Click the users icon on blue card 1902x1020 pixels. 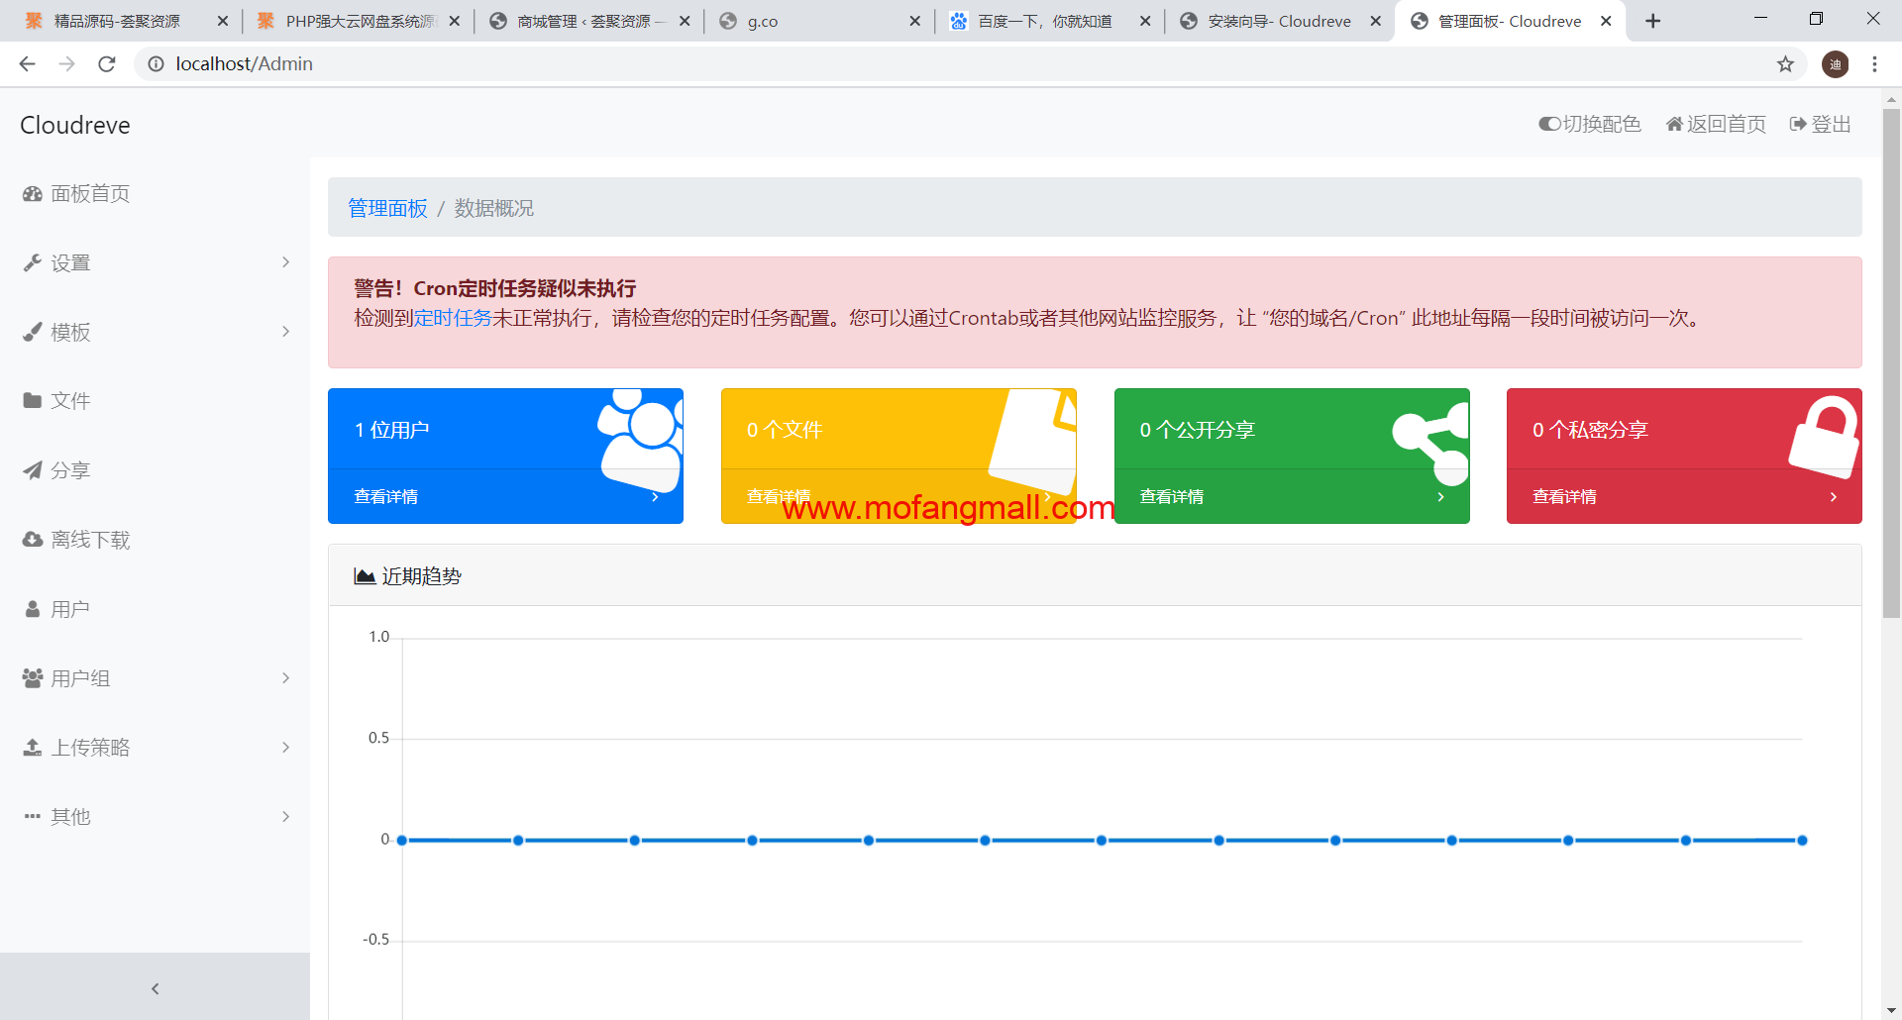coord(640,439)
